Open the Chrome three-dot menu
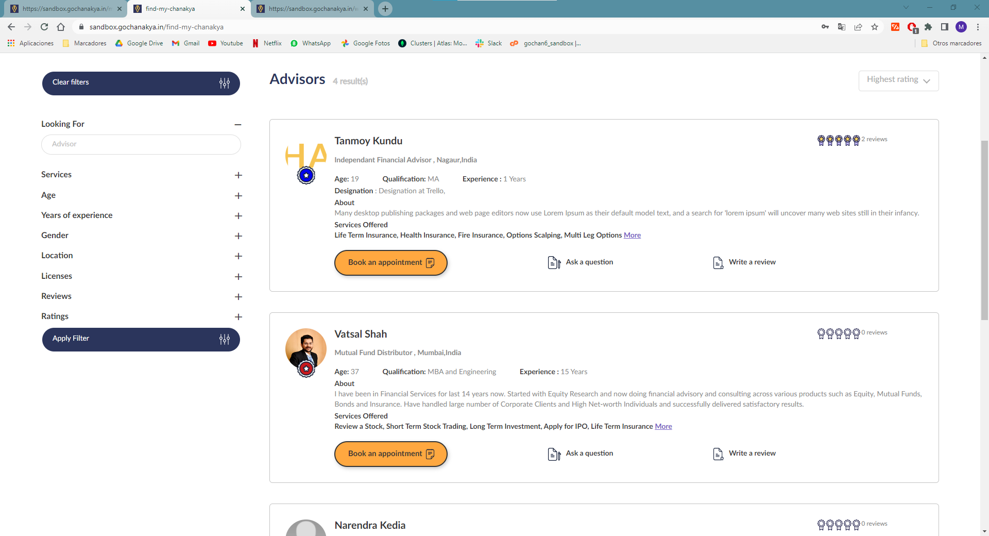Screen dimensions: 989x536 tap(978, 27)
